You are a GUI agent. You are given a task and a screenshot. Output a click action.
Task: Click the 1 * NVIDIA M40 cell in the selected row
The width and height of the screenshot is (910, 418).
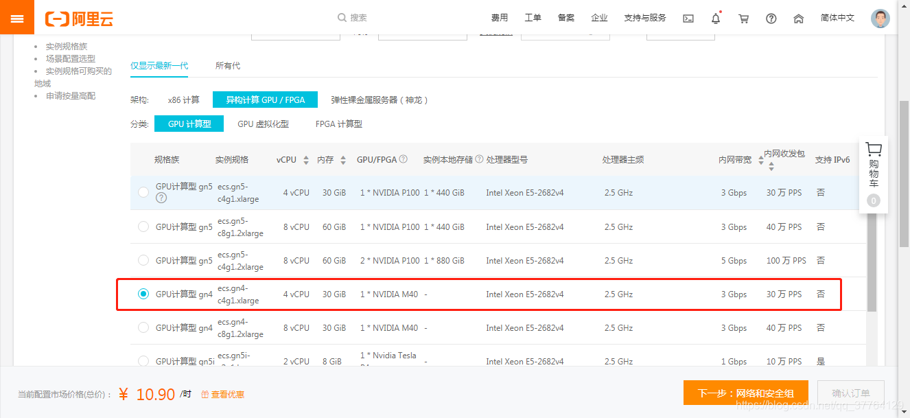click(389, 294)
